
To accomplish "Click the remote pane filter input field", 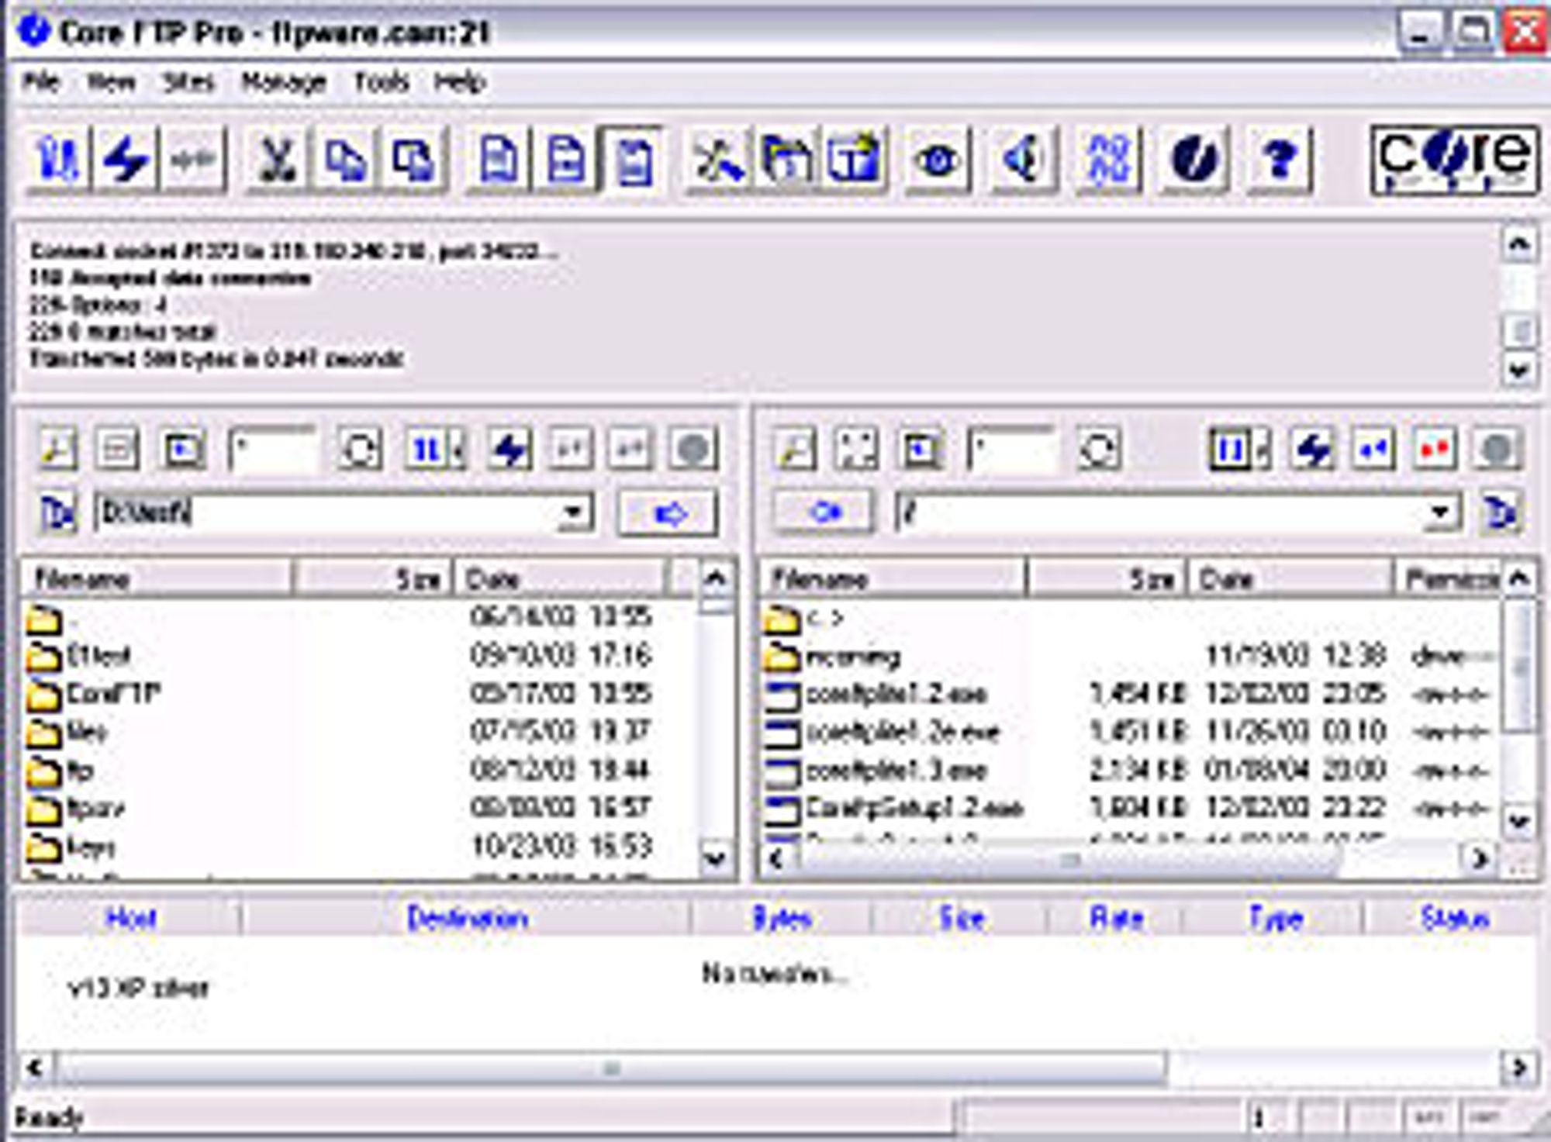I will click(x=1010, y=449).
